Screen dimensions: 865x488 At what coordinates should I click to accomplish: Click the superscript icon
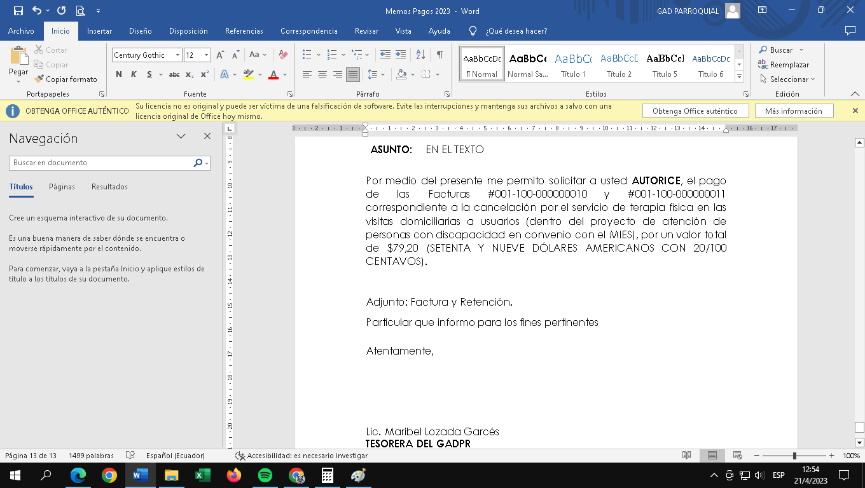(204, 74)
